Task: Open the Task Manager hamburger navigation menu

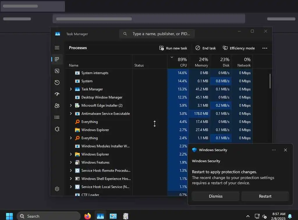Action: point(57,48)
